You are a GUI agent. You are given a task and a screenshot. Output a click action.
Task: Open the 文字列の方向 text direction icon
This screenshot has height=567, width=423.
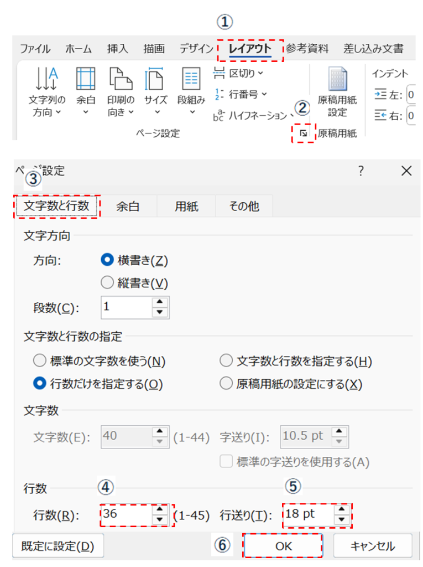46,79
